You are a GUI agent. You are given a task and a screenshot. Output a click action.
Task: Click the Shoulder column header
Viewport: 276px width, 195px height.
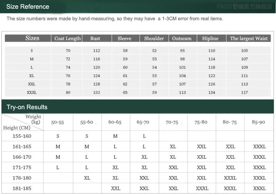pyautogui.click(x=154, y=38)
